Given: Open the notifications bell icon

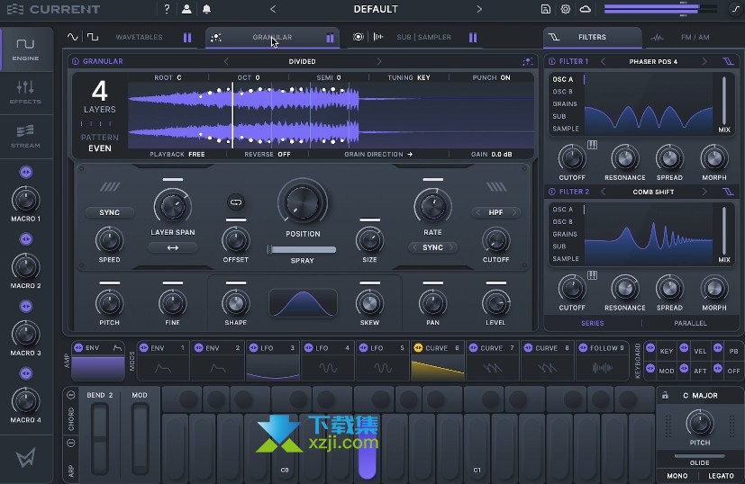Looking at the screenshot, I should click(x=206, y=9).
